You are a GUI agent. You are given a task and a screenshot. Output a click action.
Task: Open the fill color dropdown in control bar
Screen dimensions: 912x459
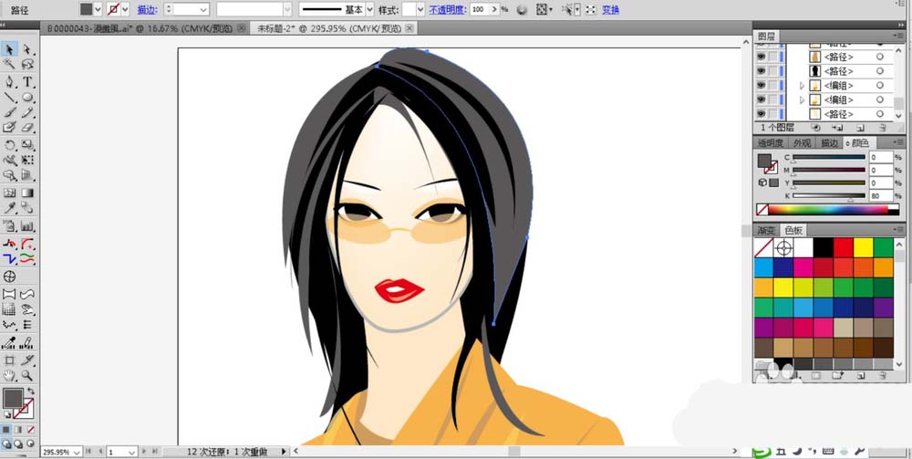pos(98,9)
